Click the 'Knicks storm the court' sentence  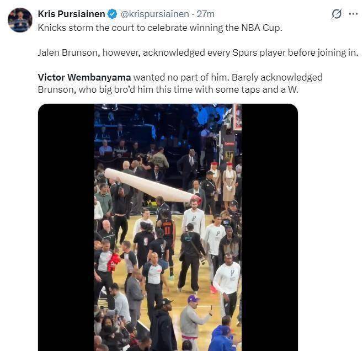coord(159,28)
